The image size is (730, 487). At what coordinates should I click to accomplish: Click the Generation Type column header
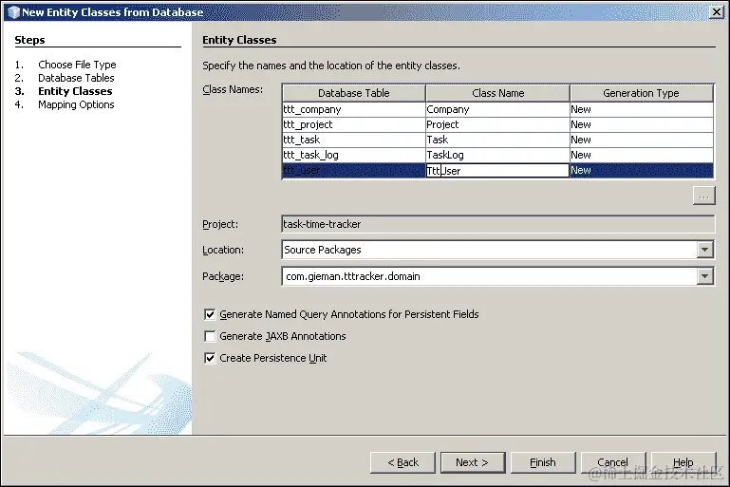(x=642, y=93)
